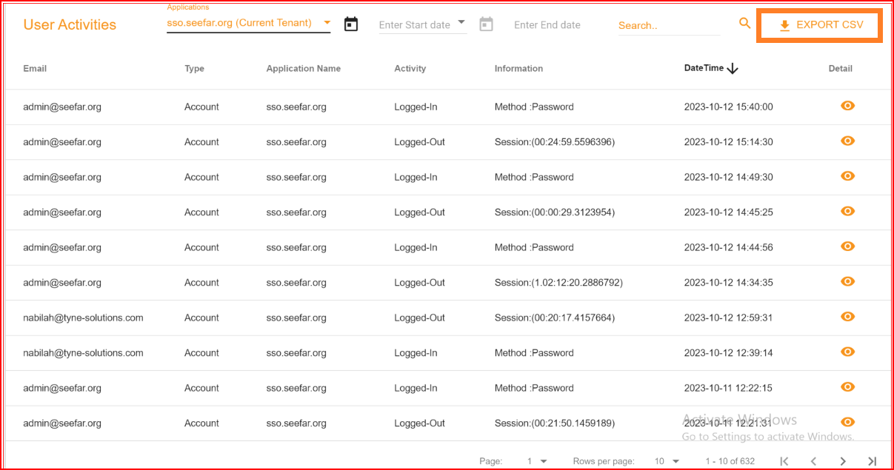The image size is (894, 470).
Task: Click Logged-Out in the 15:14:30 row
Action: pos(419,142)
